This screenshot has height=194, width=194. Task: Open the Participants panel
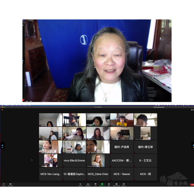coord(88,184)
